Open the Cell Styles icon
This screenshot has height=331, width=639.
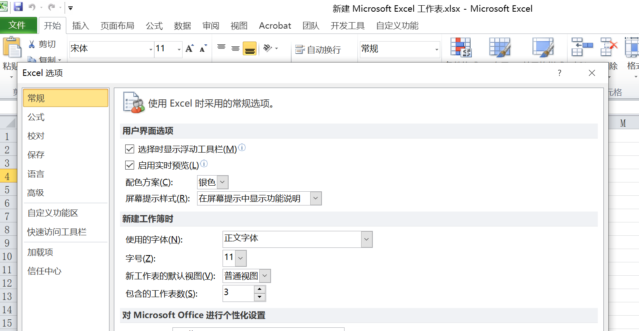[543, 47]
